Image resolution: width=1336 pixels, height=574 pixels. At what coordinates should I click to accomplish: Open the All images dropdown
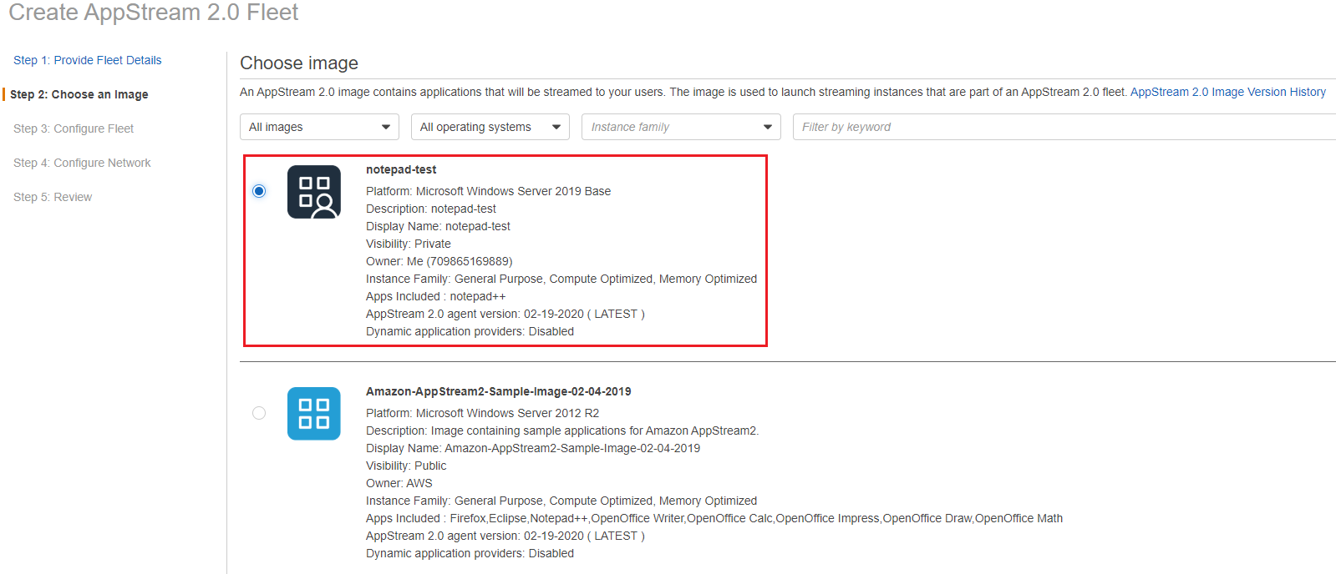(319, 127)
